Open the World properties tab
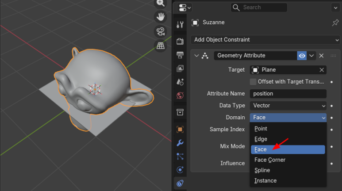Viewport: 342px width, 191px height. (180, 95)
